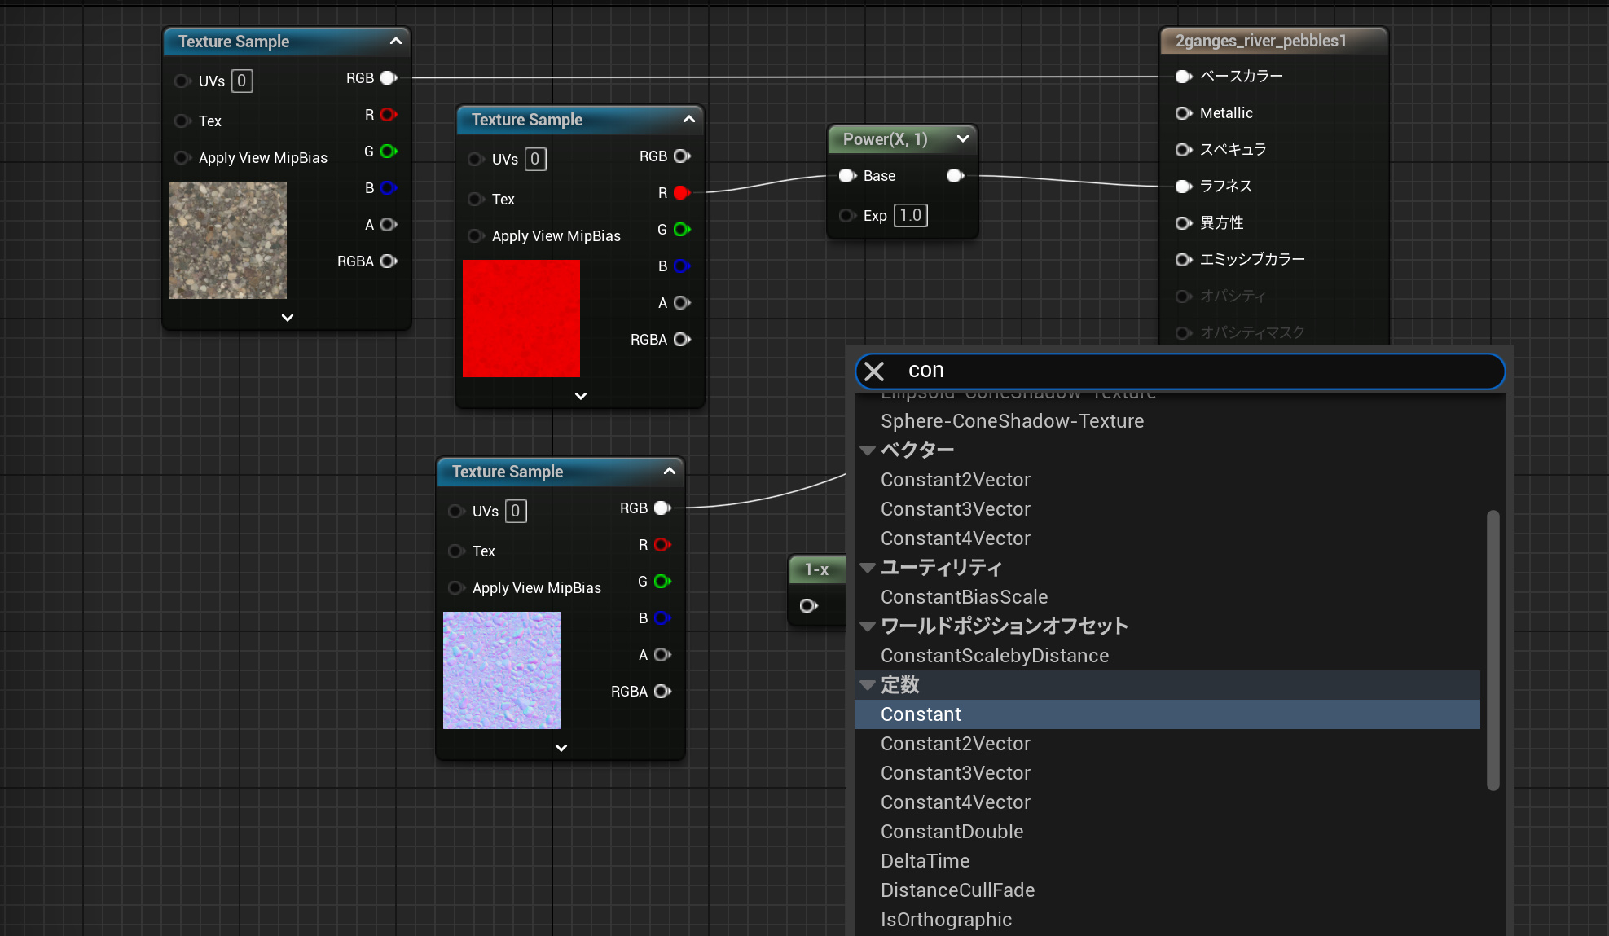This screenshot has width=1609, height=936.
Task: Select Constant from the search results
Action: [921, 714]
